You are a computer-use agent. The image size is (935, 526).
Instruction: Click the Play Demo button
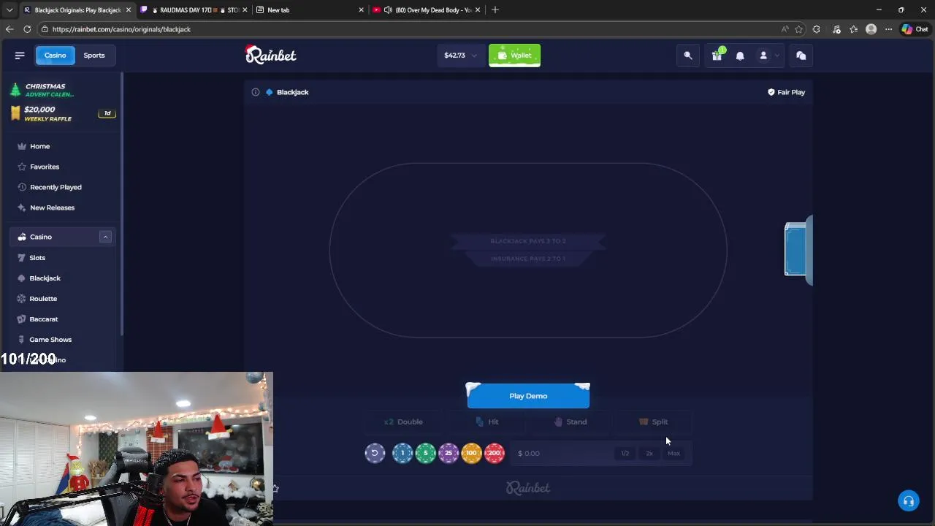point(528,396)
